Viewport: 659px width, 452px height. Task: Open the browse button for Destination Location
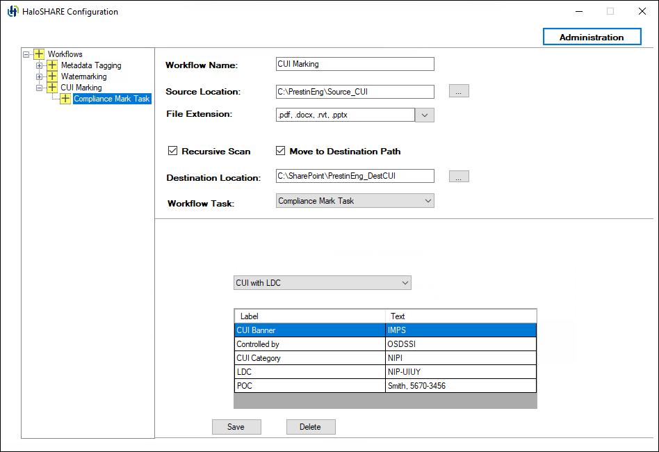(x=458, y=176)
